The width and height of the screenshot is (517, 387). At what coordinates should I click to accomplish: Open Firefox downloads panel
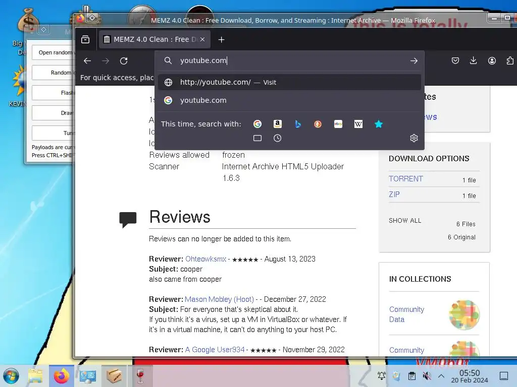(x=474, y=60)
